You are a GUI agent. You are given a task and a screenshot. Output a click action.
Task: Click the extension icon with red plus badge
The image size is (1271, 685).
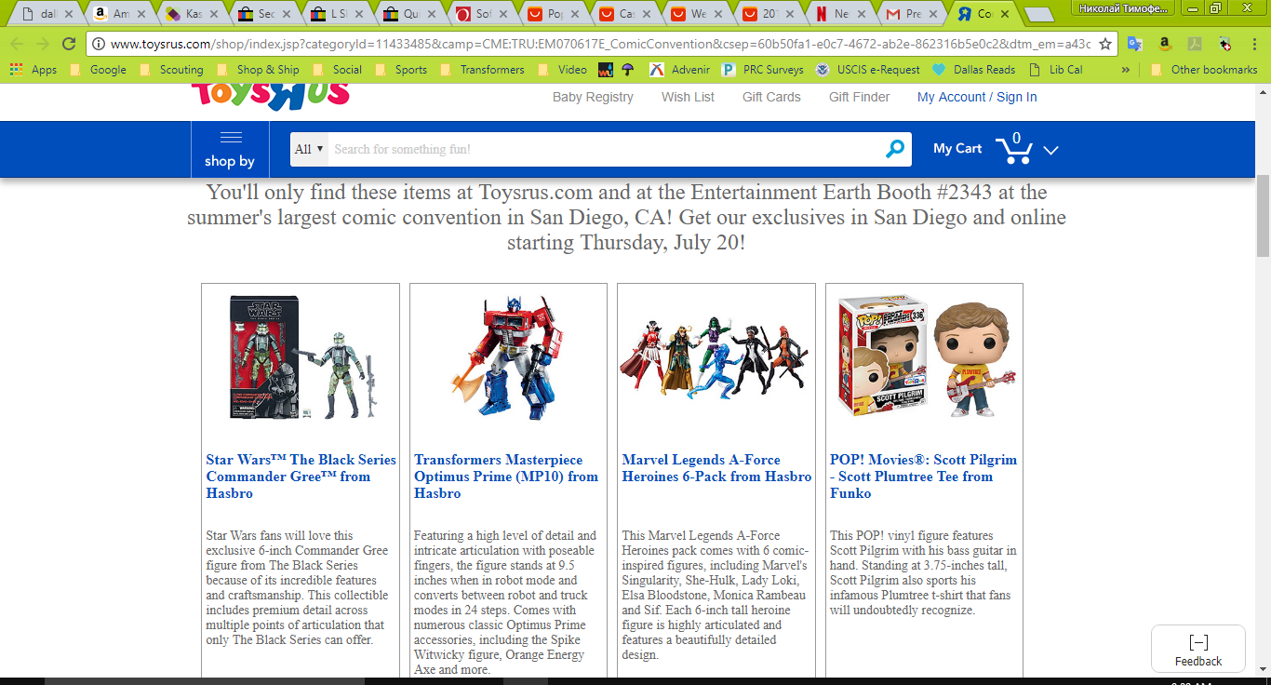coord(1224,44)
